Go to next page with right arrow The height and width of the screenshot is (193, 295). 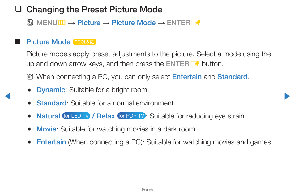(x=287, y=96)
